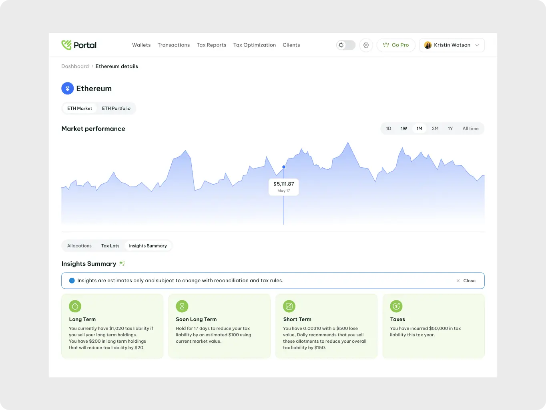This screenshot has width=546, height=410.
Task: Open settings via the gear icon
Action: pos(366,45)
